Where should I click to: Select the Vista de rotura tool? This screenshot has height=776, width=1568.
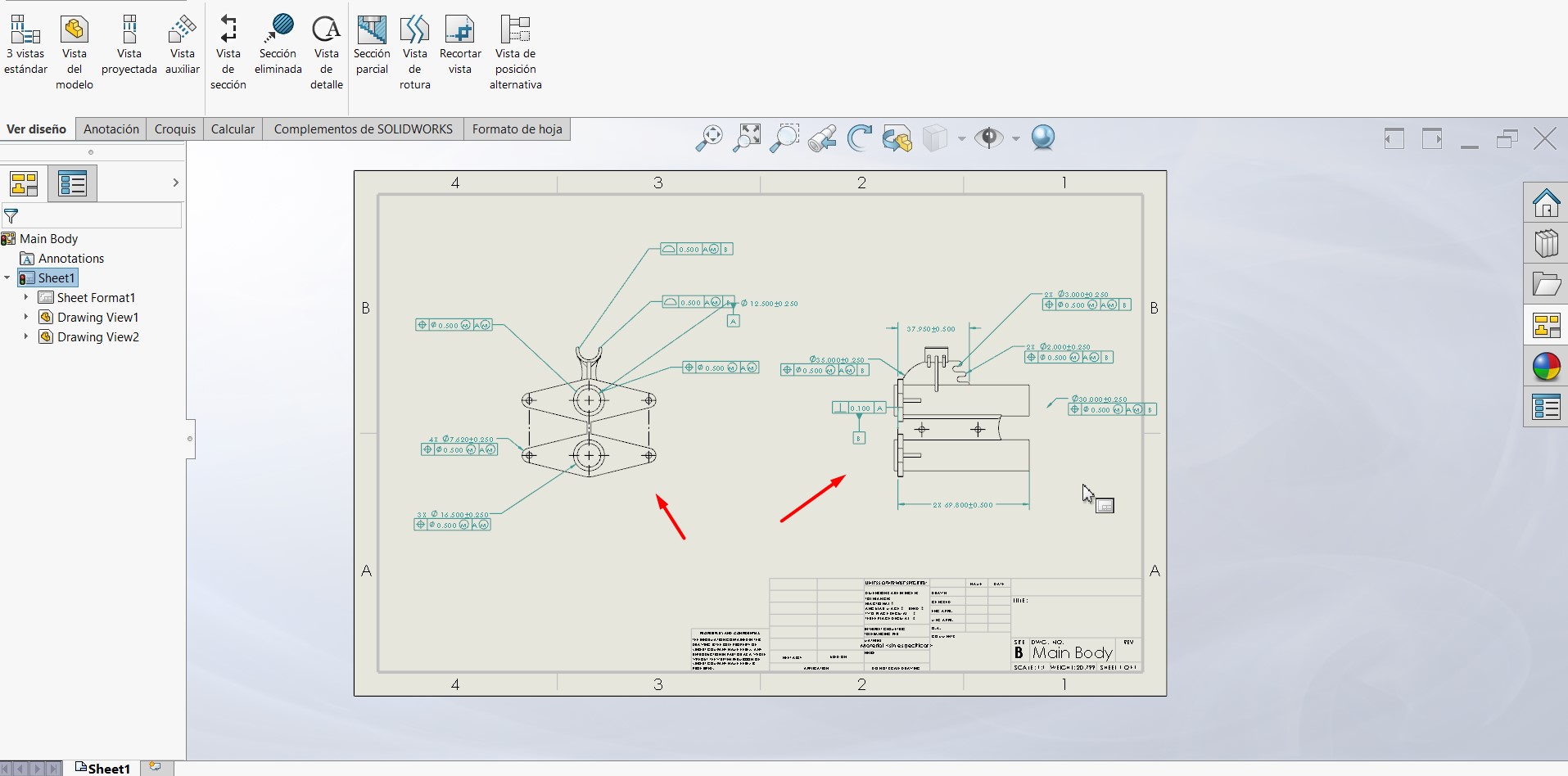coord(415,52)
